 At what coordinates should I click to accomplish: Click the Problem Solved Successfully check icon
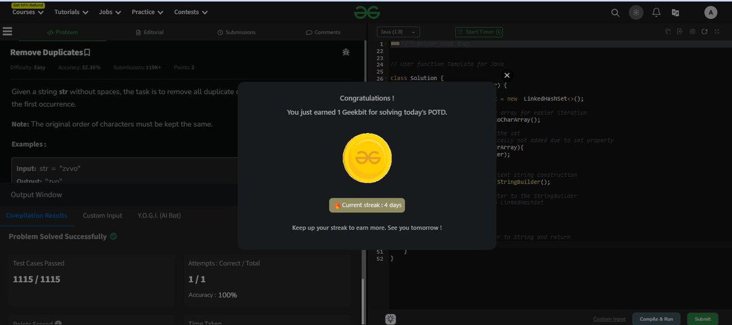point(113,236)
